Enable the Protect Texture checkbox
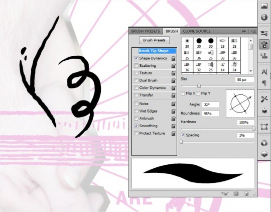The image size is (271, 212). (136, 133)
